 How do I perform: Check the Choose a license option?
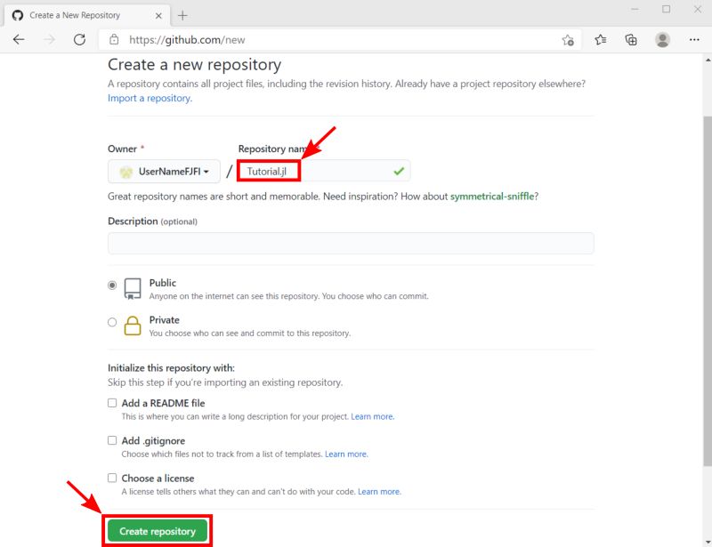coord(112,478)
